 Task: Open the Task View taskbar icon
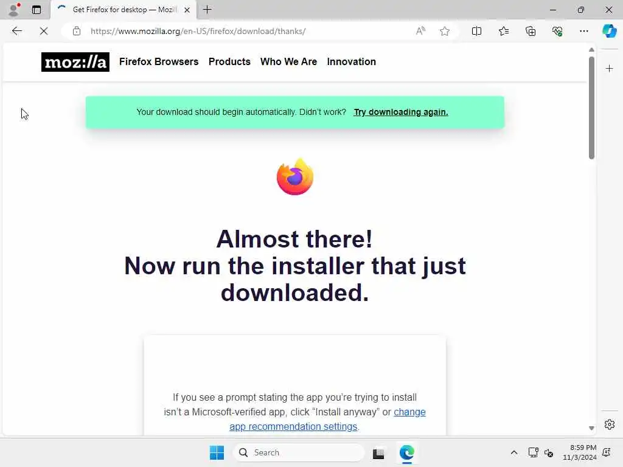tap(378, 452)
